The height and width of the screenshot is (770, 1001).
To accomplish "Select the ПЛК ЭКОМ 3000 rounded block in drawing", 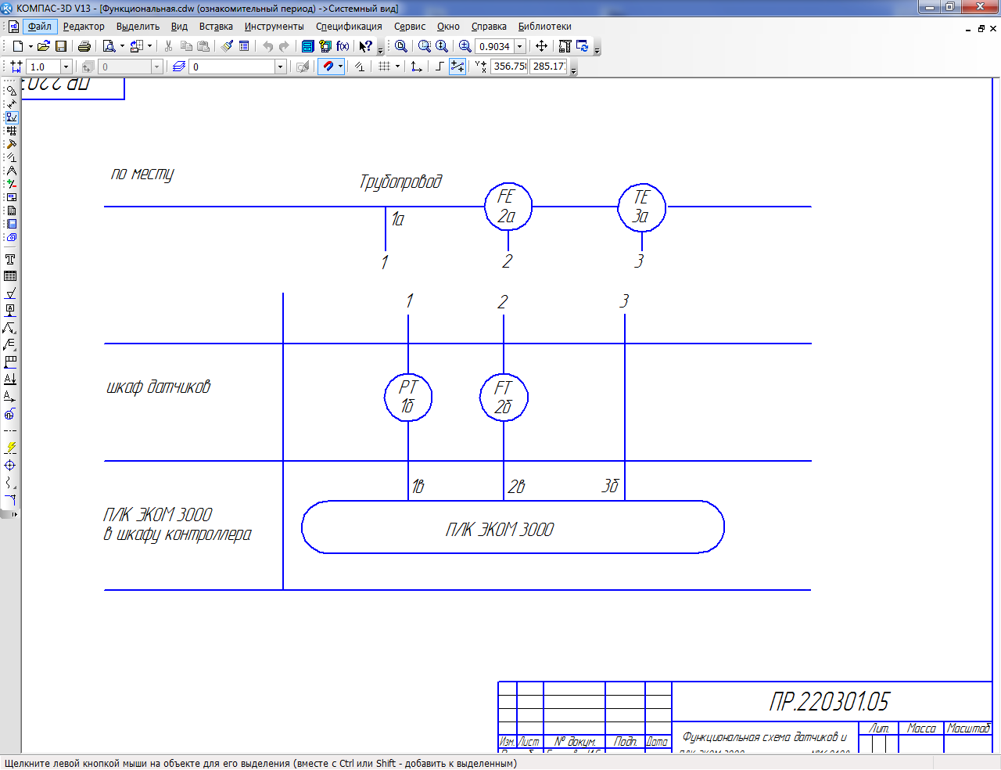I will click(513, 527).
